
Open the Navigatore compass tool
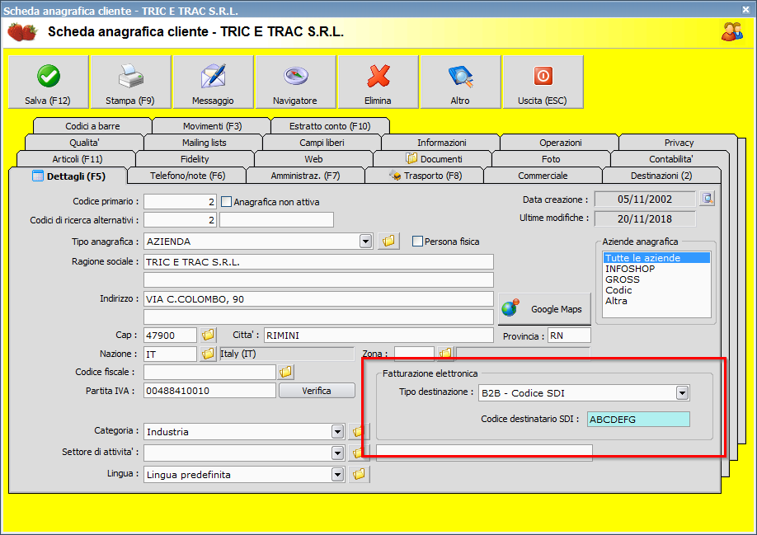[295, 82]
